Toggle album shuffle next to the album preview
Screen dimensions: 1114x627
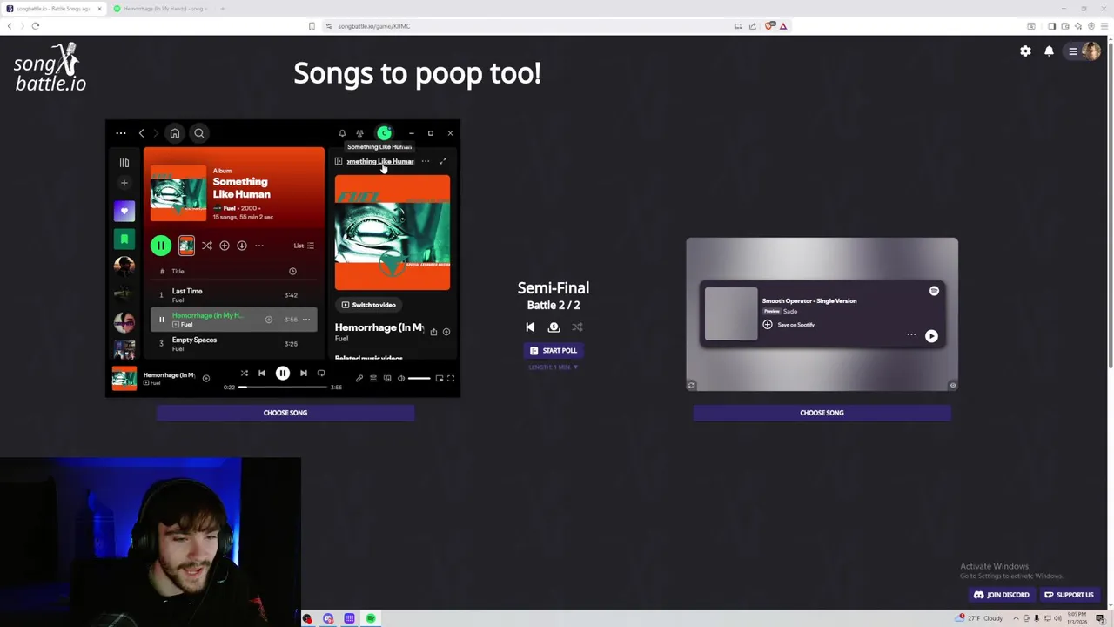pyautogui.click(x=207, y=246)
